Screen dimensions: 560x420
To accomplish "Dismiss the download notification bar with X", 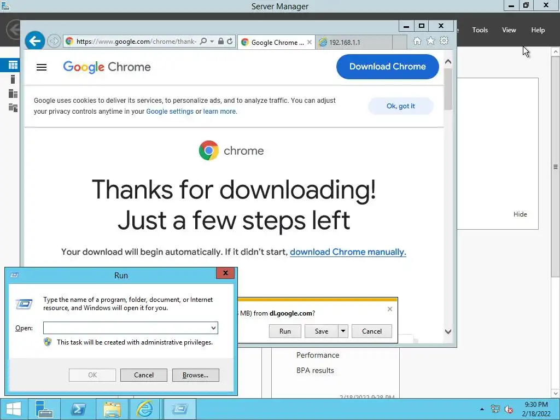I will [x=389, y=309].
